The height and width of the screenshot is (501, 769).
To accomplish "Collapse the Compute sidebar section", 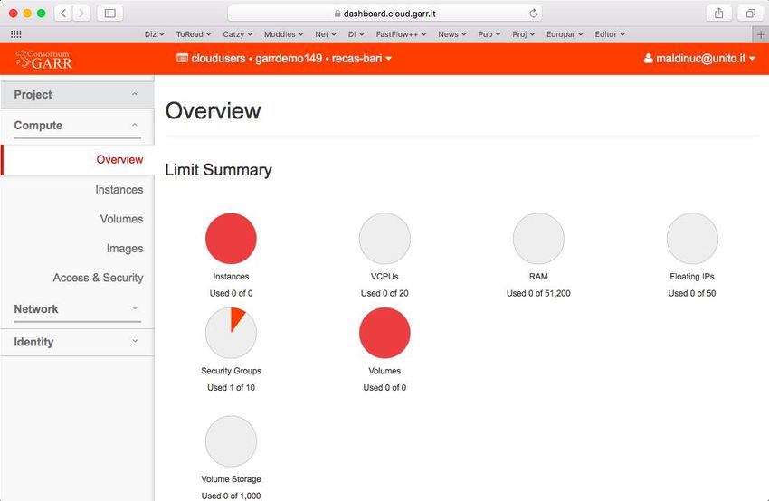I will [x=77, y=126].
